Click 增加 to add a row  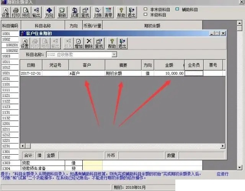[78, 43]
